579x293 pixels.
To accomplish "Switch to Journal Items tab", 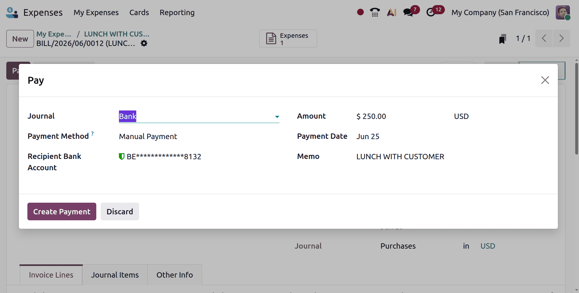I will [115, 275].
